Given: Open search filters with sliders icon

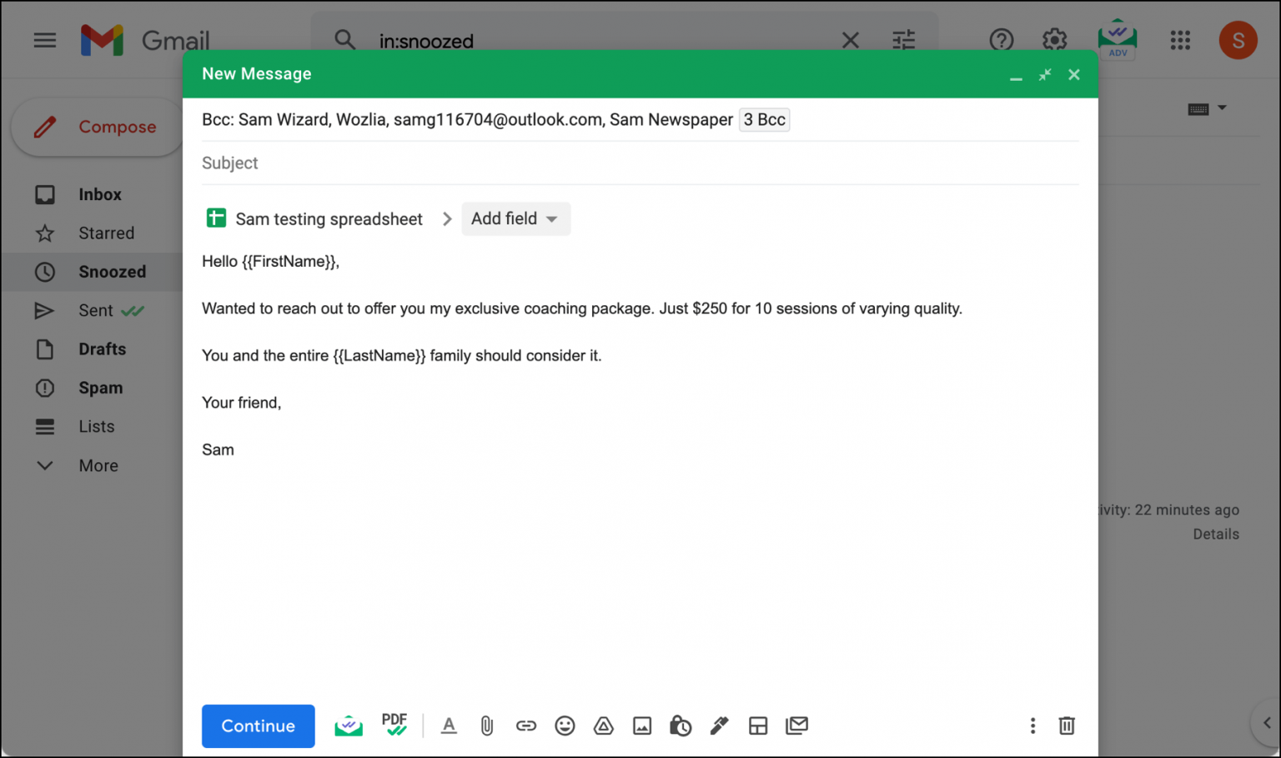Looking at the screenshot, I should (x=903, y=39).
